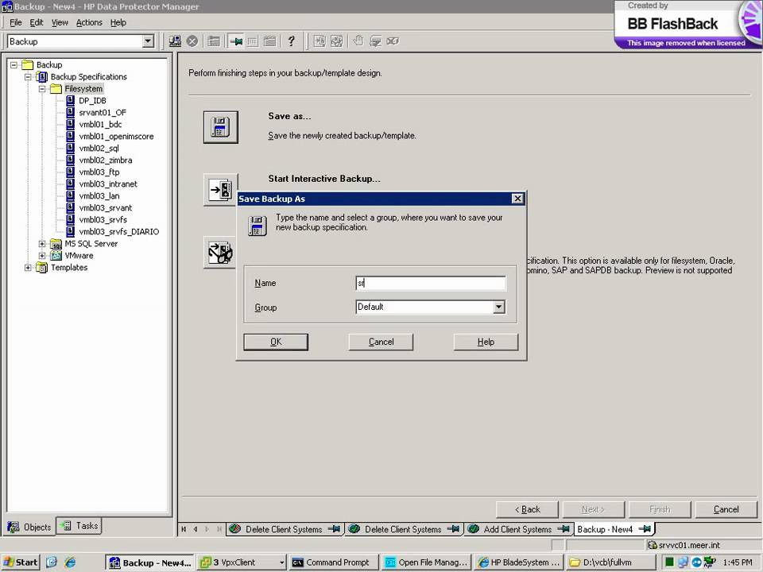Viewport: 763px width, 572px height.
Task: Click first-tab navigation arrow in tab strip
Action: (x=184, y=529)
